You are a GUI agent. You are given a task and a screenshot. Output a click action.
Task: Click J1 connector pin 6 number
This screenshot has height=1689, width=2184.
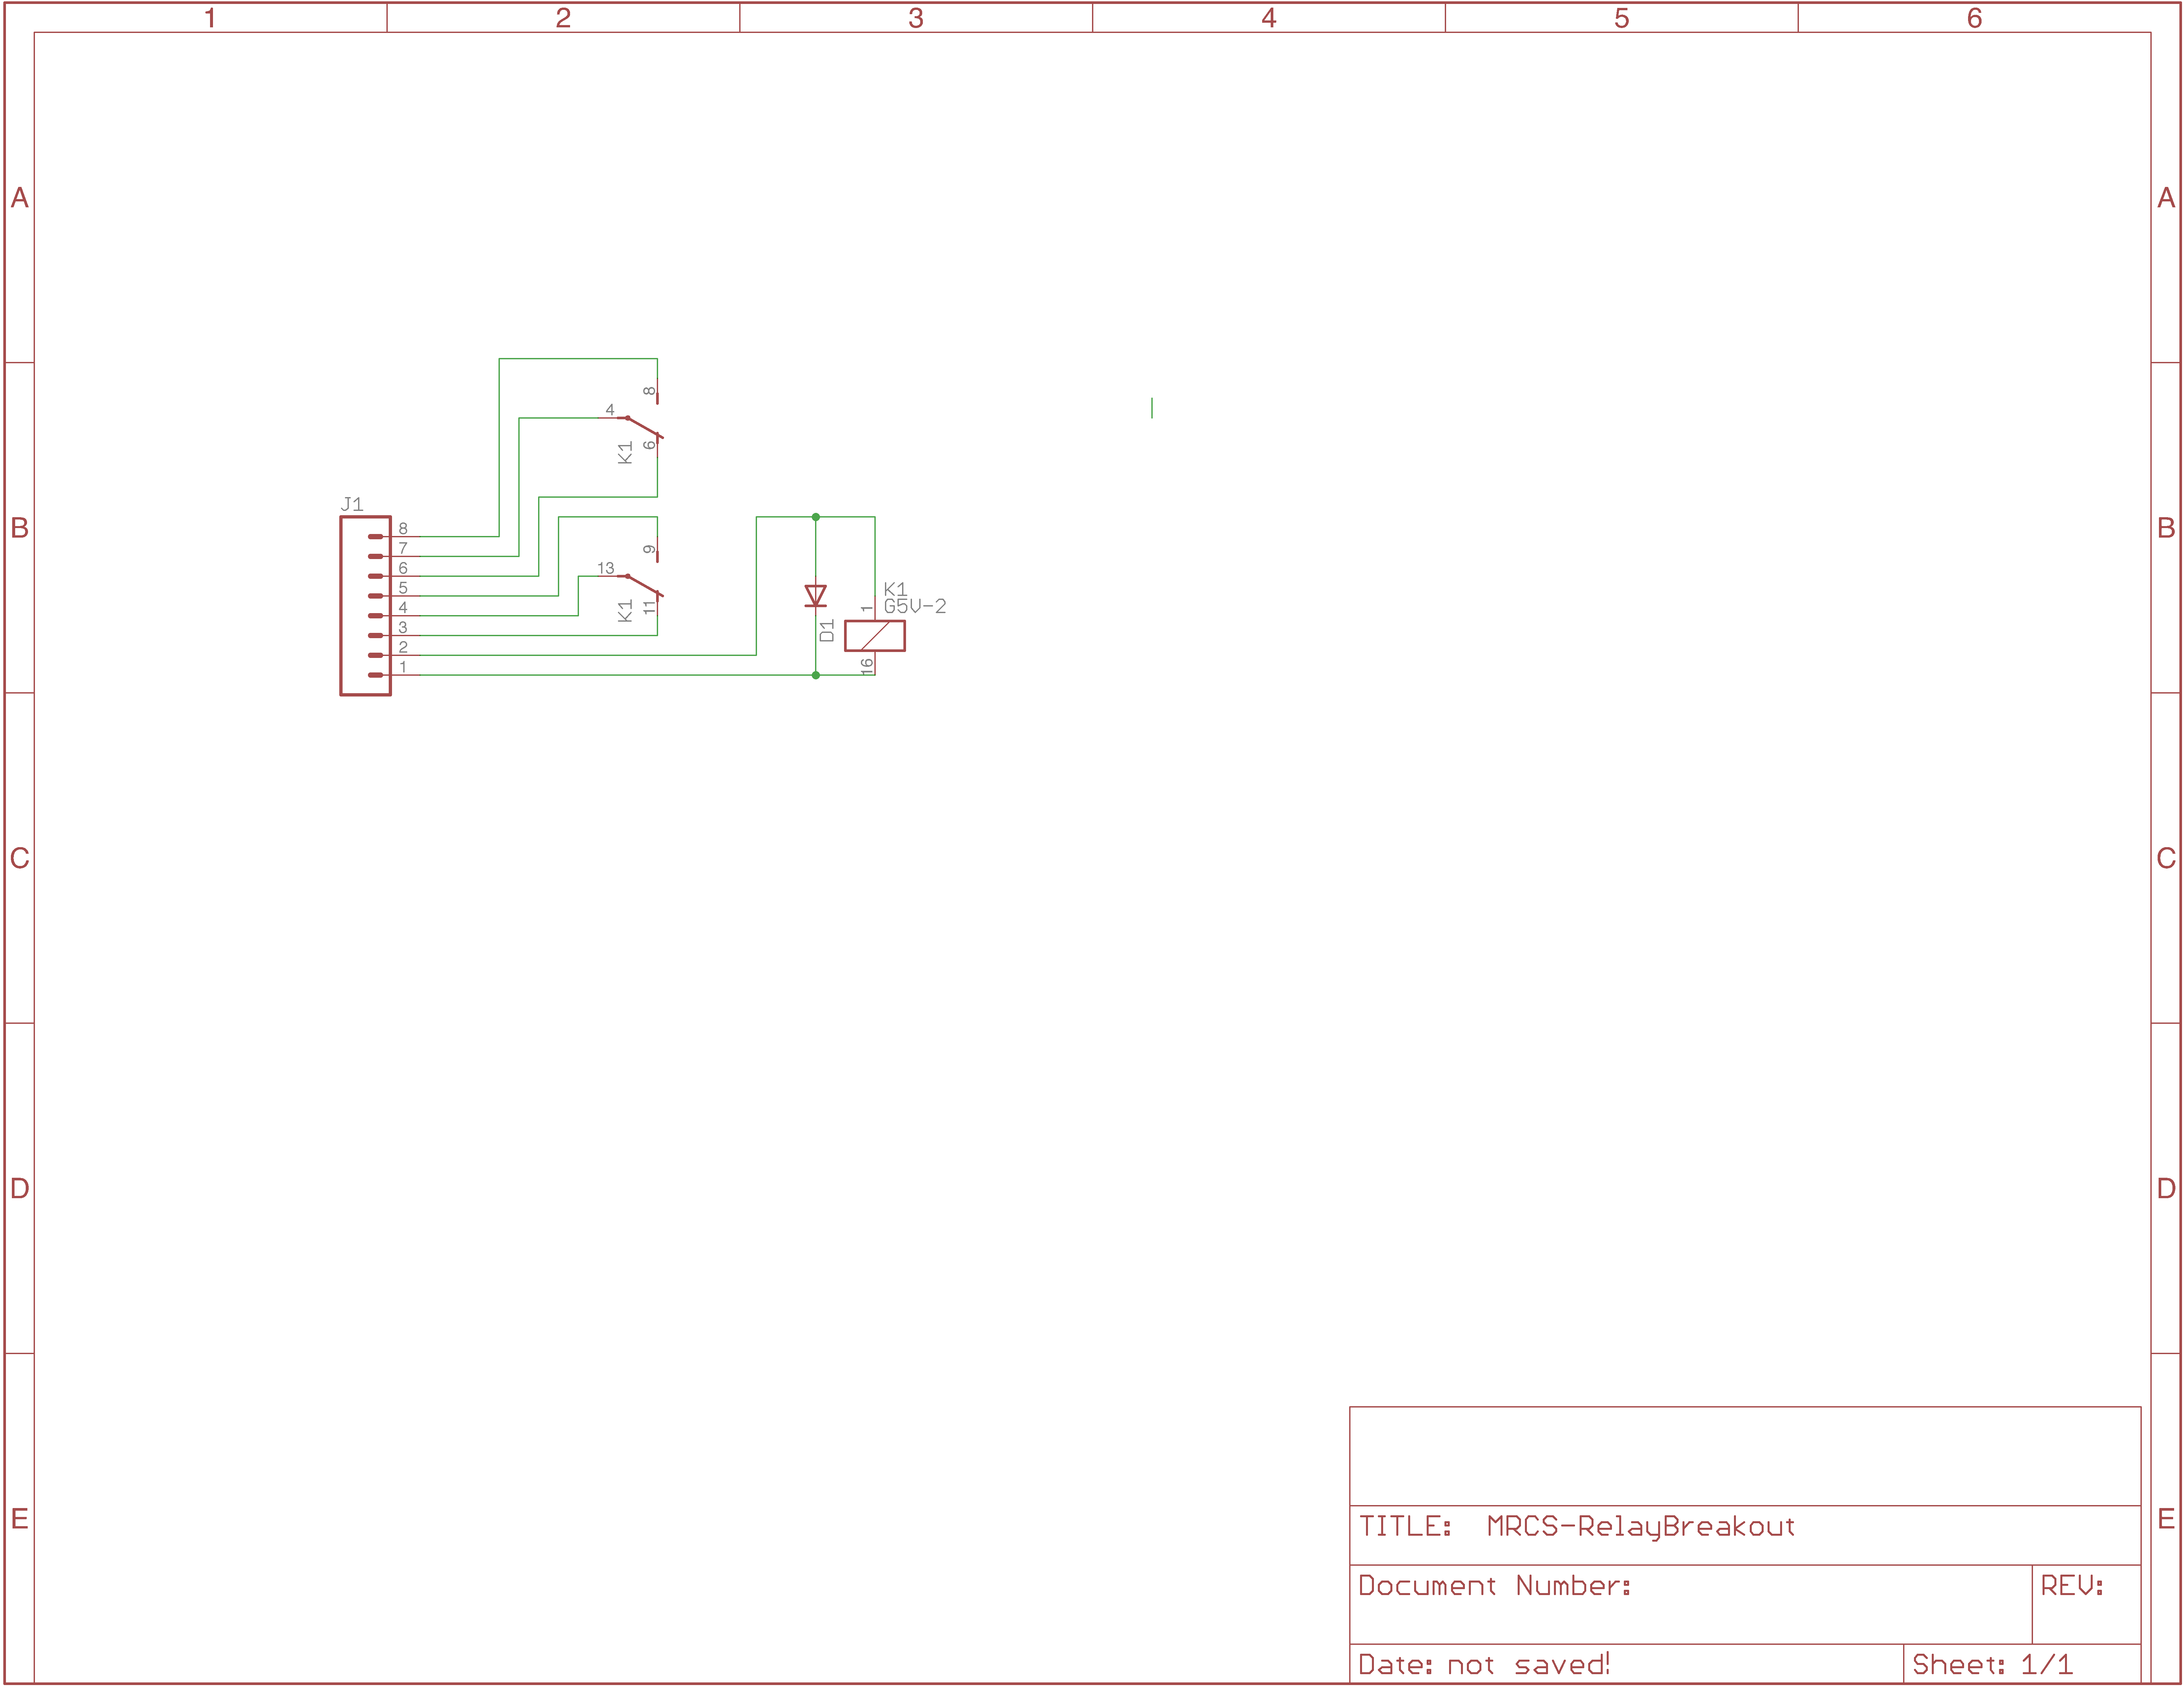pyautogui.click(x=403, y=568)
